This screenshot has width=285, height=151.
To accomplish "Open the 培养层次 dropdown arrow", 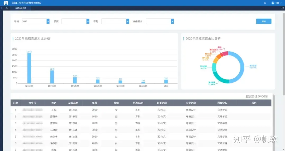I will [173, 21].
